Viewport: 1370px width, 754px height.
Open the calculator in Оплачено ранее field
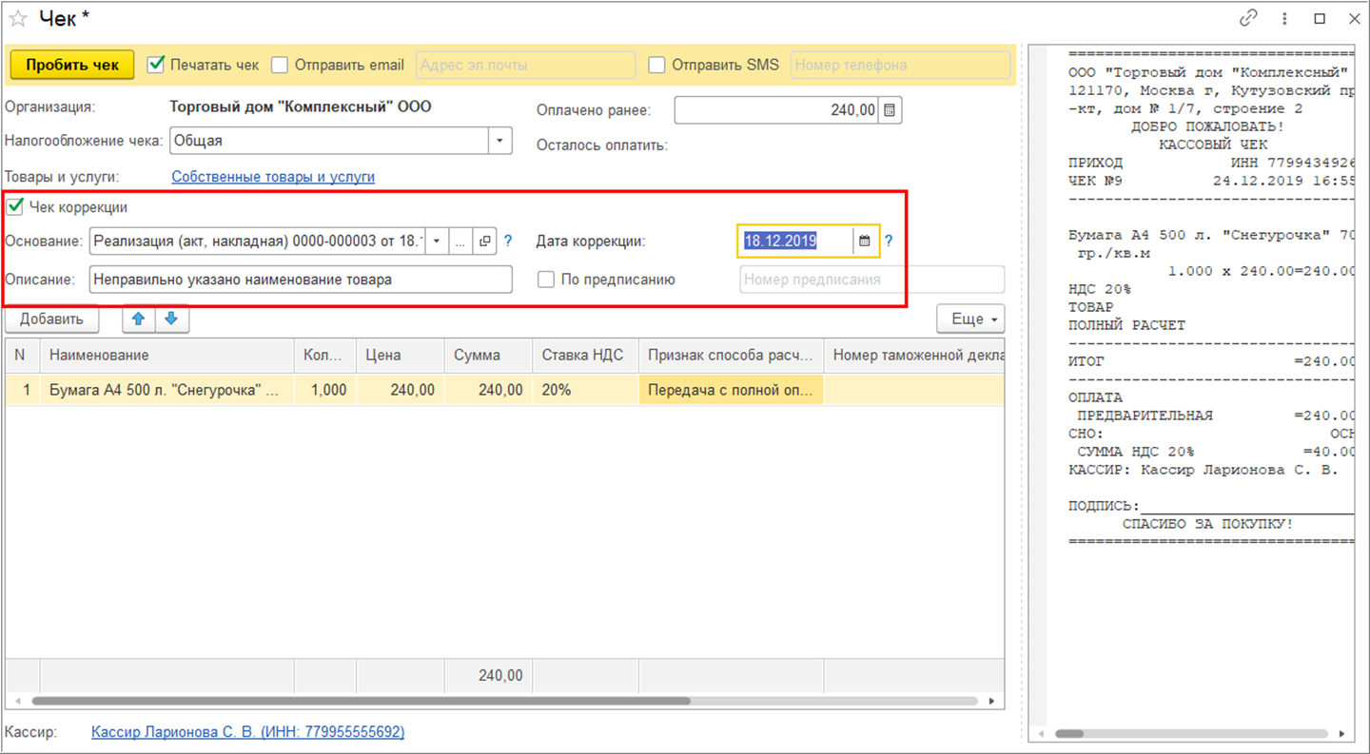click(x=890, y=110)
